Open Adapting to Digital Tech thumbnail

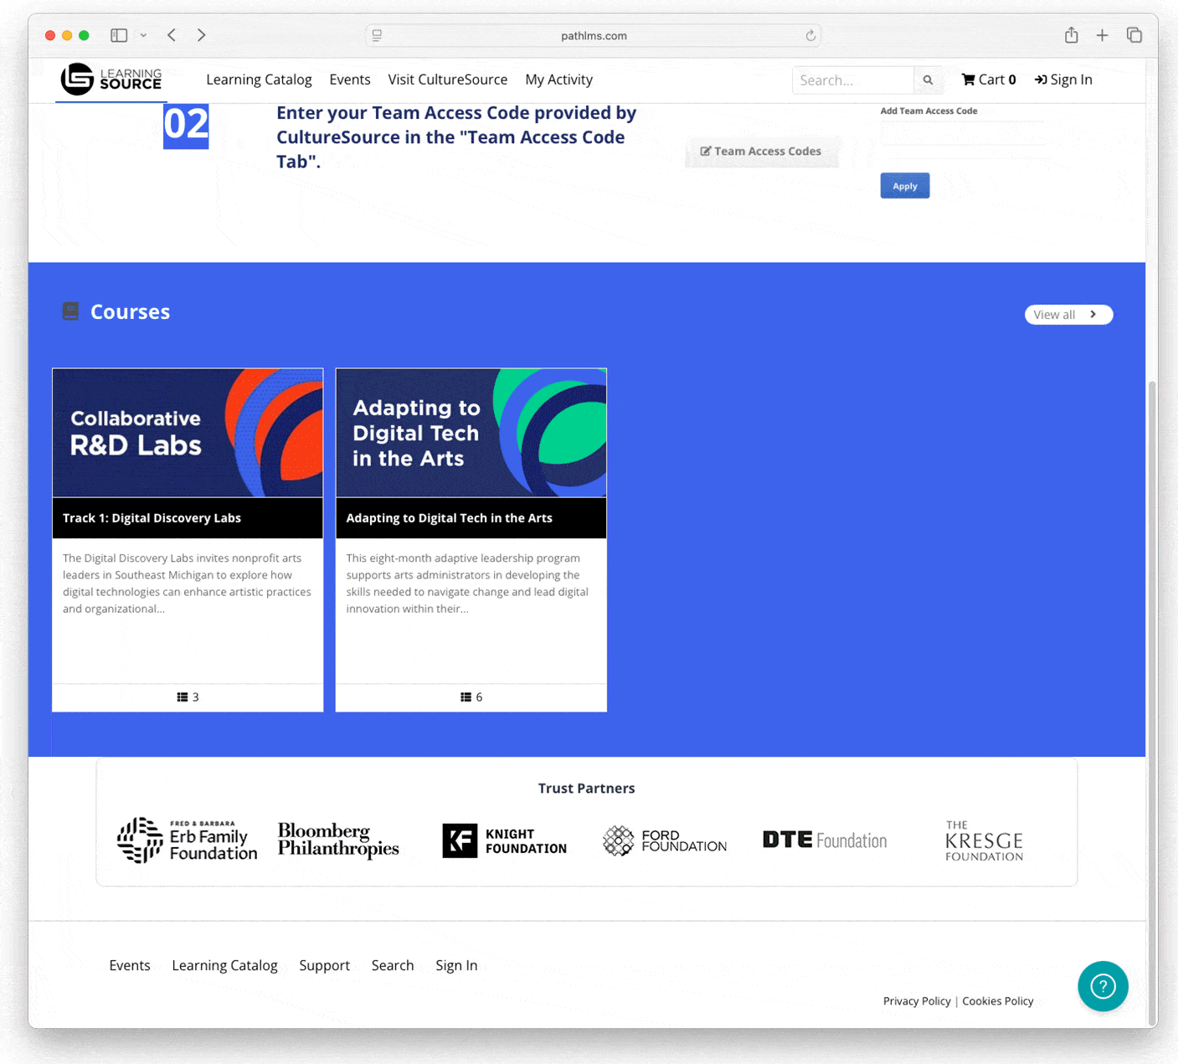(471, 433)
